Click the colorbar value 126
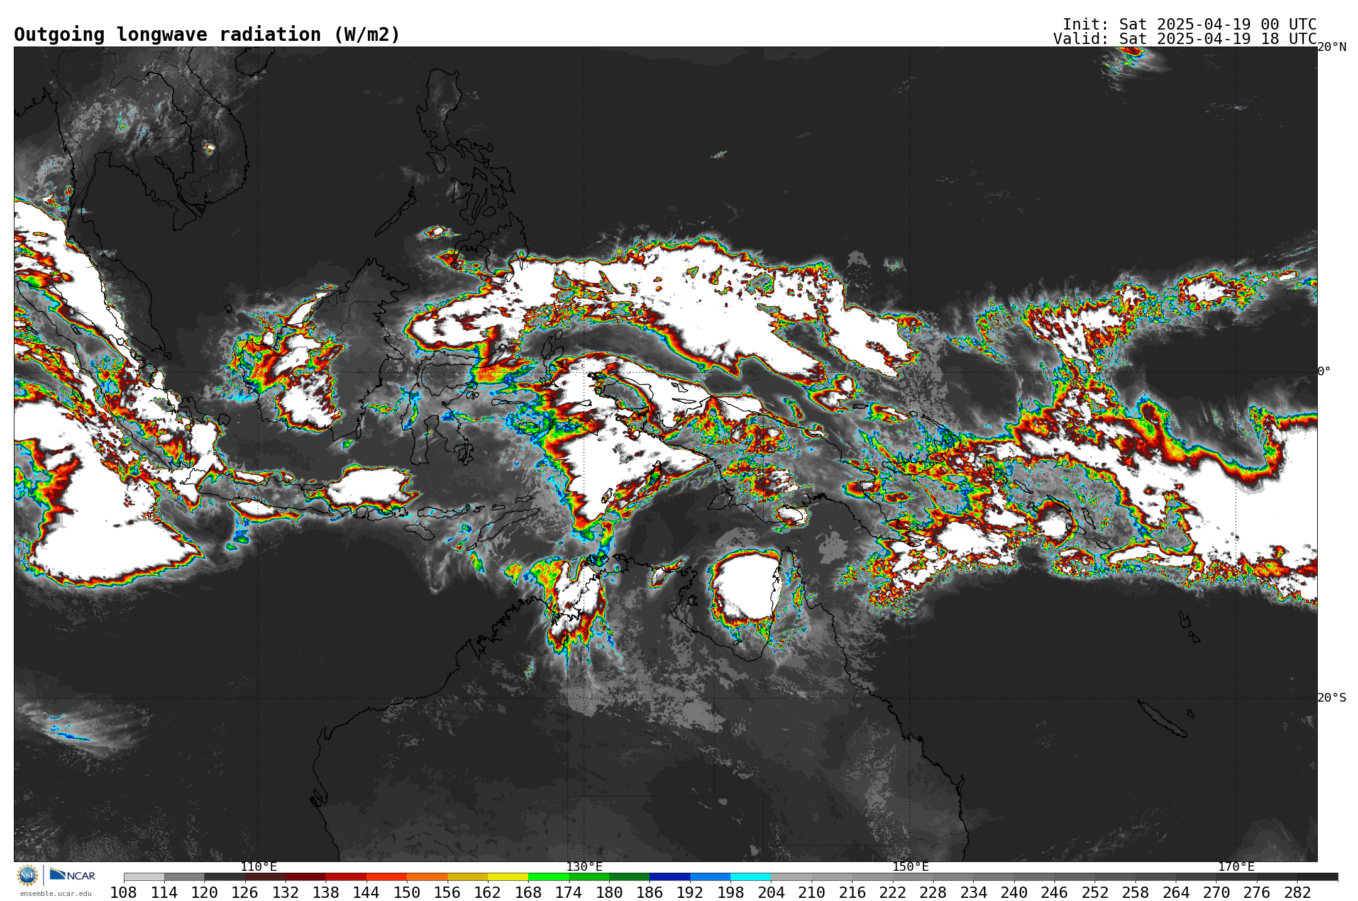Image resolution: width=1358 pixels, height=901 pixels. coord(245,893)
